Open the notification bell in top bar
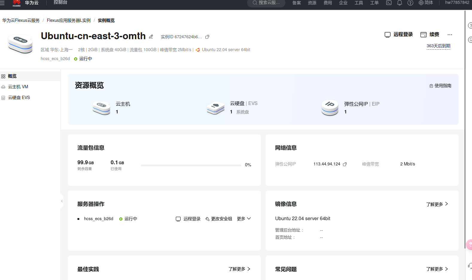 click(x=399, y=3)
